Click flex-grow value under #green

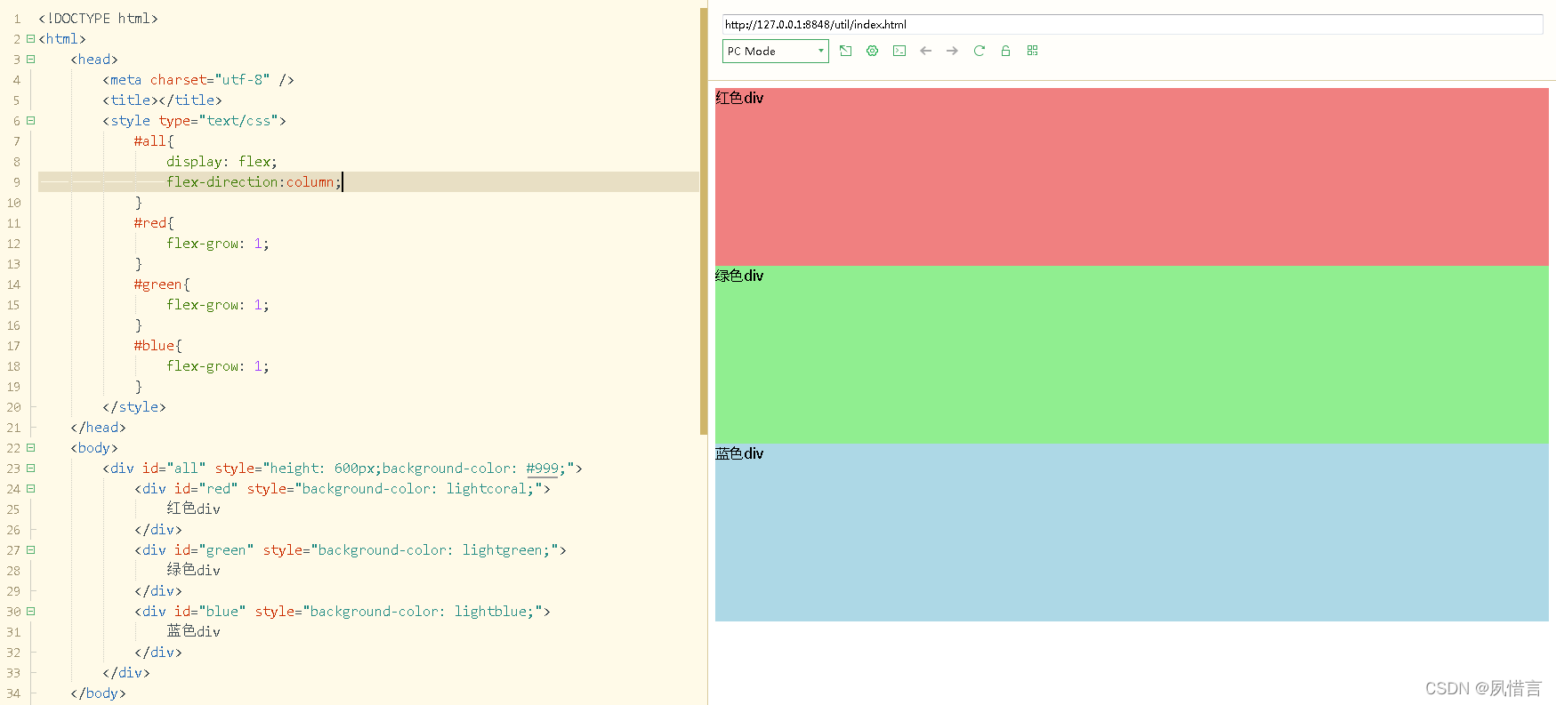point(258,305)
